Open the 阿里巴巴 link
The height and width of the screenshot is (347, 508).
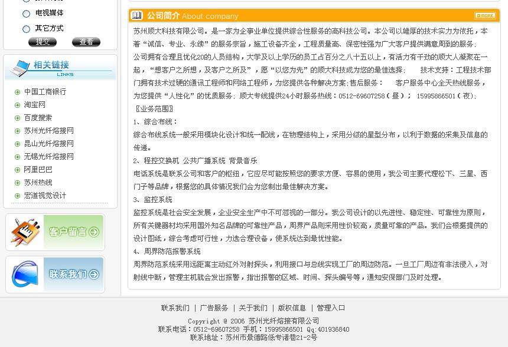(x=38, y=170)
